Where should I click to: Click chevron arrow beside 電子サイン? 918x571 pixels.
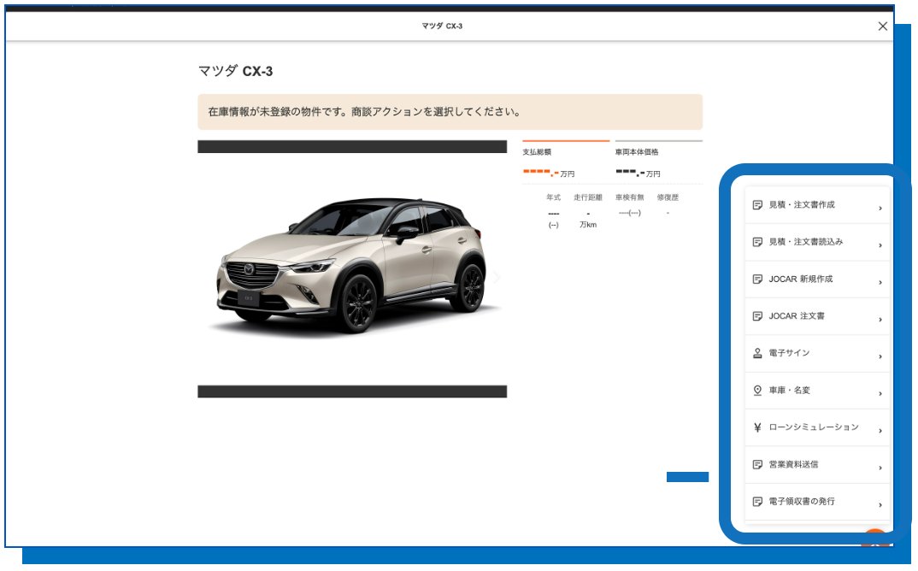(880, 356)
